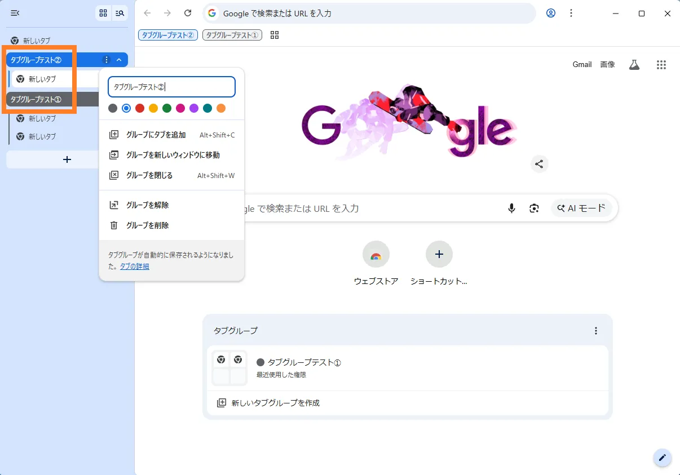Viewport: 680px width, 475px height.
Task: Open Google Lens image search icon
Action: (534, 208)
